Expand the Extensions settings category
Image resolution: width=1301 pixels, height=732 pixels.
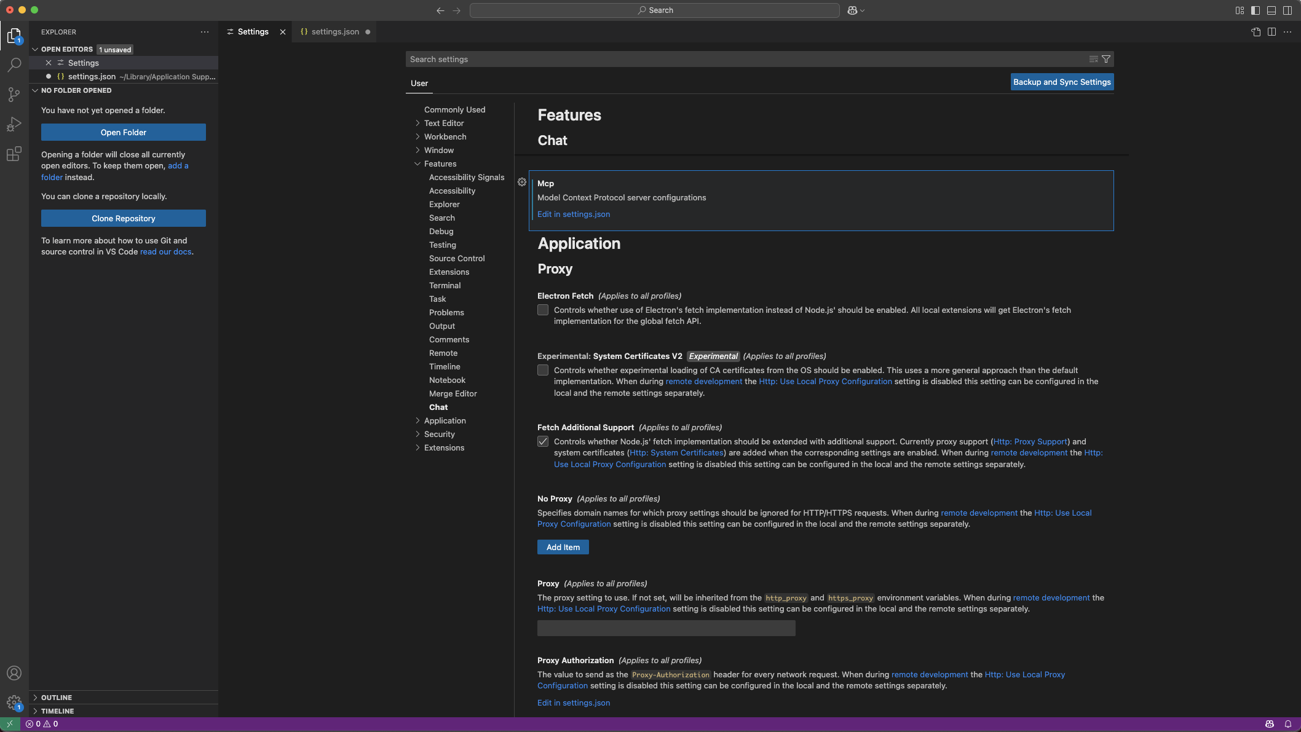(417, 447)
